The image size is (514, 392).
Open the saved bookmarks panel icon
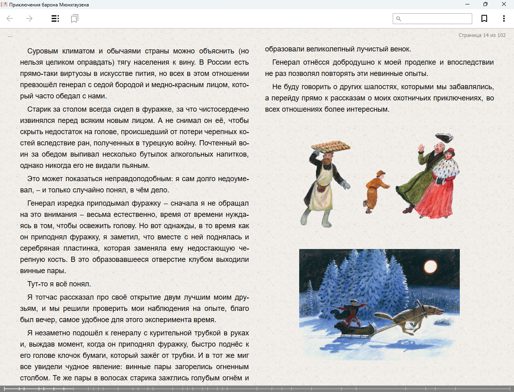coord(74,18)
